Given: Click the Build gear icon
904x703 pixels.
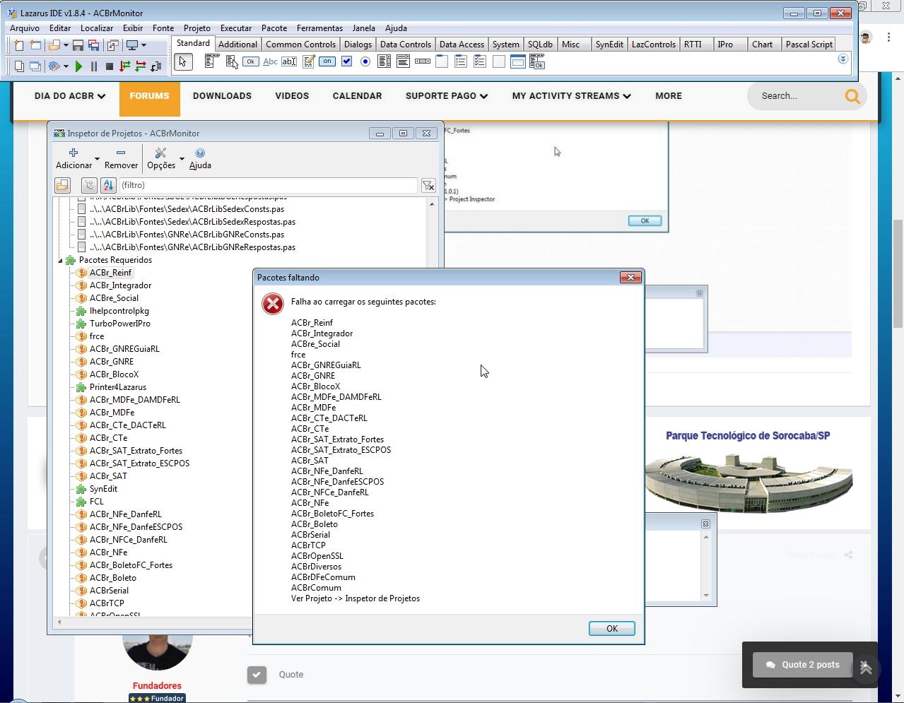Looking at the screenshot, I should (x=54, y=66).
